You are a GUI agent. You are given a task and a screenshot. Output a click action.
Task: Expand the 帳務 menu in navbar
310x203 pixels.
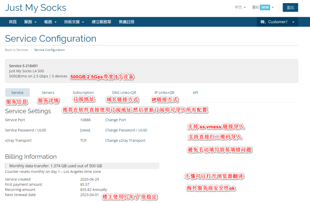50,22
